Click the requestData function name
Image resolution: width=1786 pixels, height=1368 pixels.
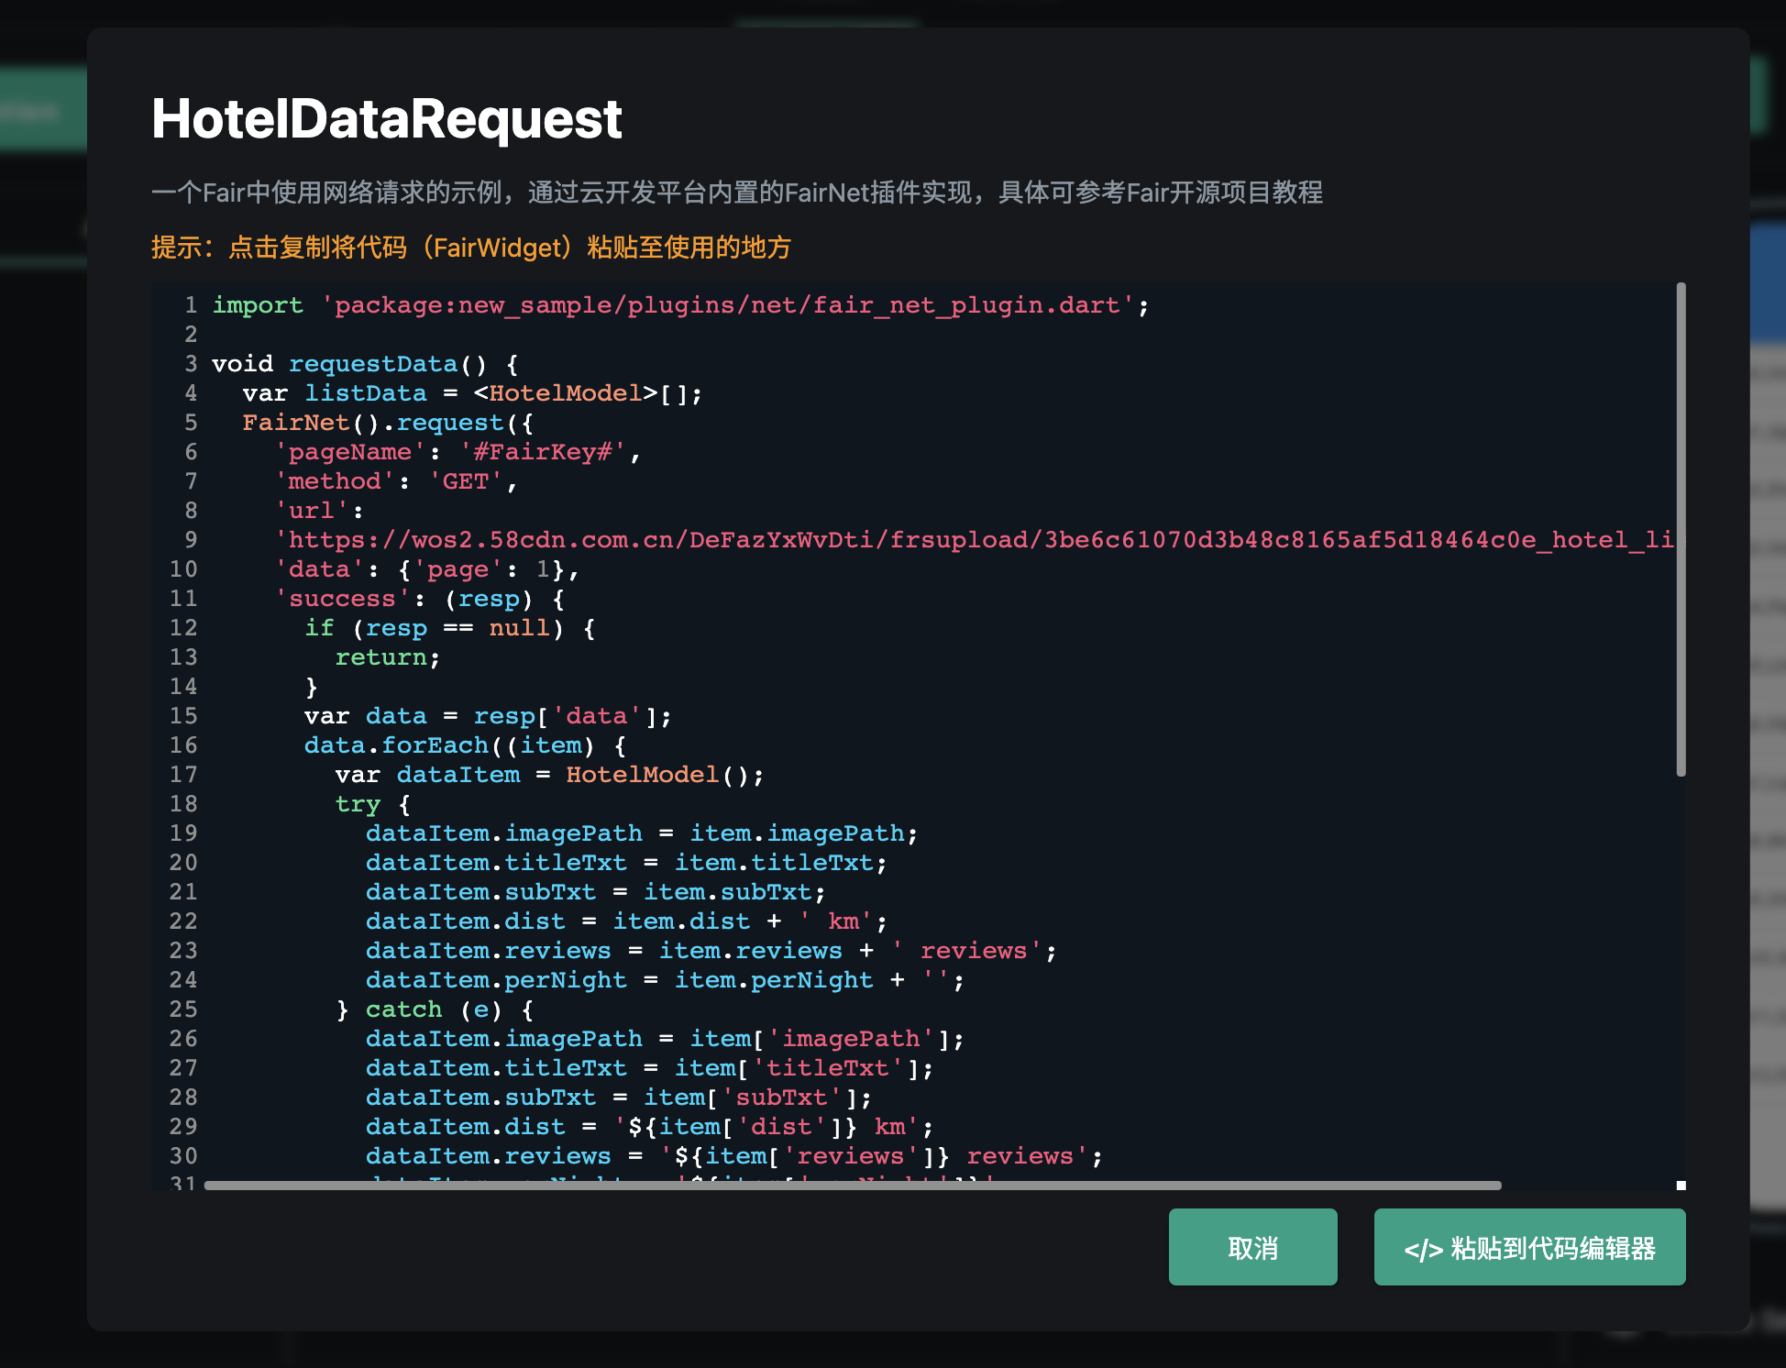[372, 364]
